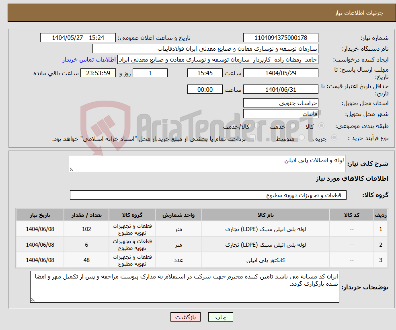Click the 15:45 reply time field
This screenshot has width=396, height=330.
[205, 73]
